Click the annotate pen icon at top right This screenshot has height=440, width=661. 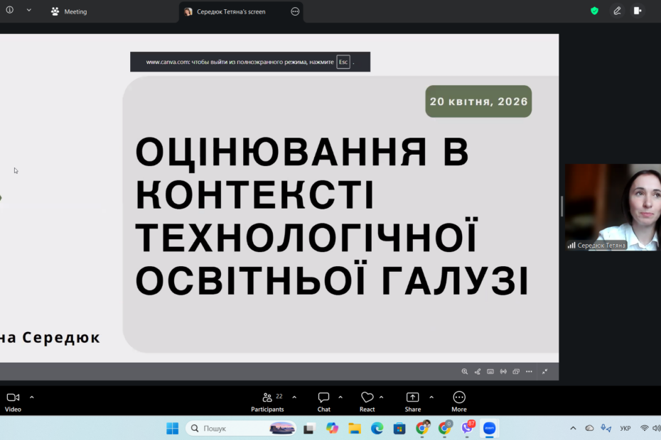click(x=617, y=11)
